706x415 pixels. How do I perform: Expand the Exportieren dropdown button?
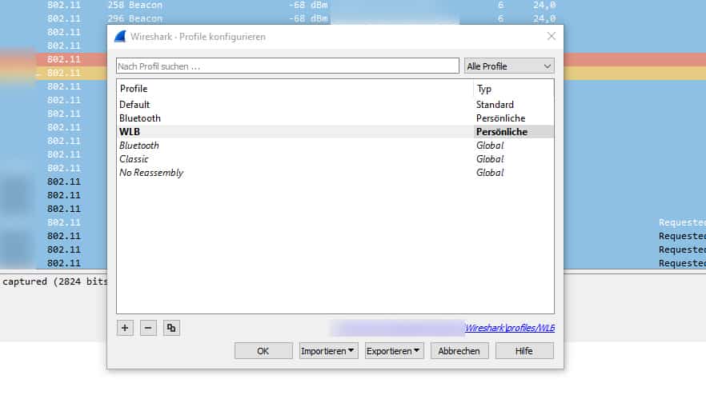394,351
